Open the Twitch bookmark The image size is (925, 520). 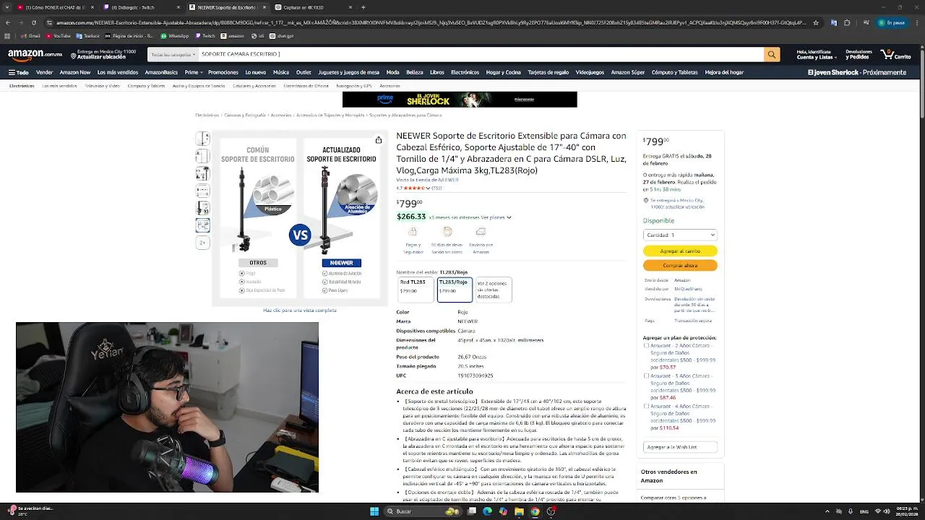point(205,35)
